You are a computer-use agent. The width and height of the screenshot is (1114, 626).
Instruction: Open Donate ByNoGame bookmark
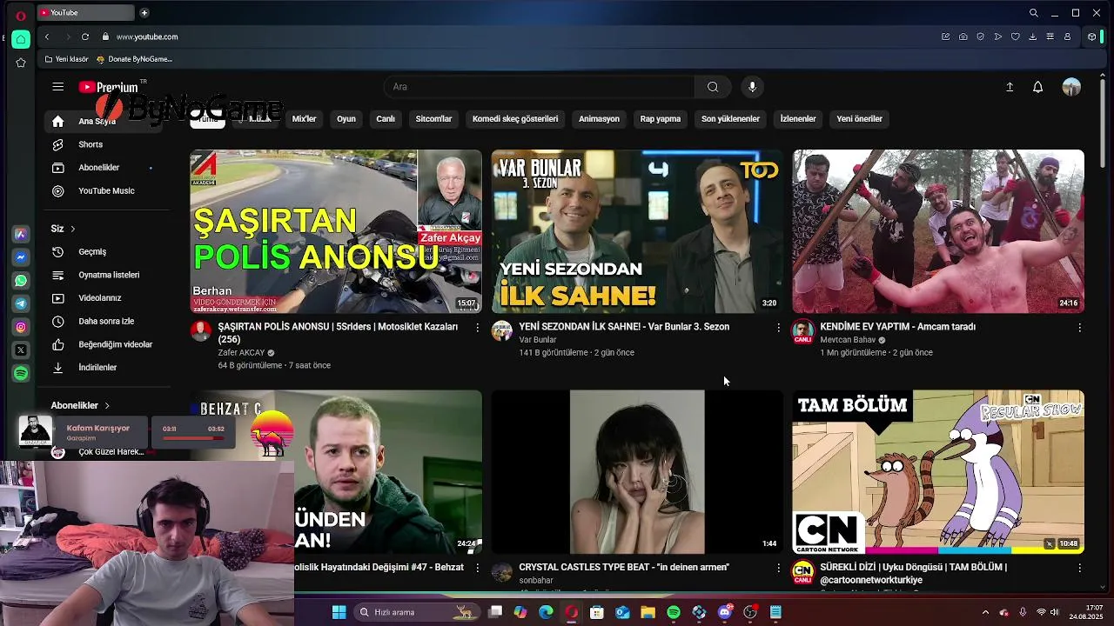click(x=134, y=59)
